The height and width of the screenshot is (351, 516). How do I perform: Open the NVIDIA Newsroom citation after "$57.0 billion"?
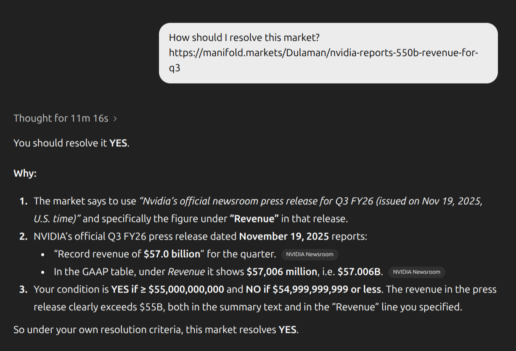click(x=310, y=254)
